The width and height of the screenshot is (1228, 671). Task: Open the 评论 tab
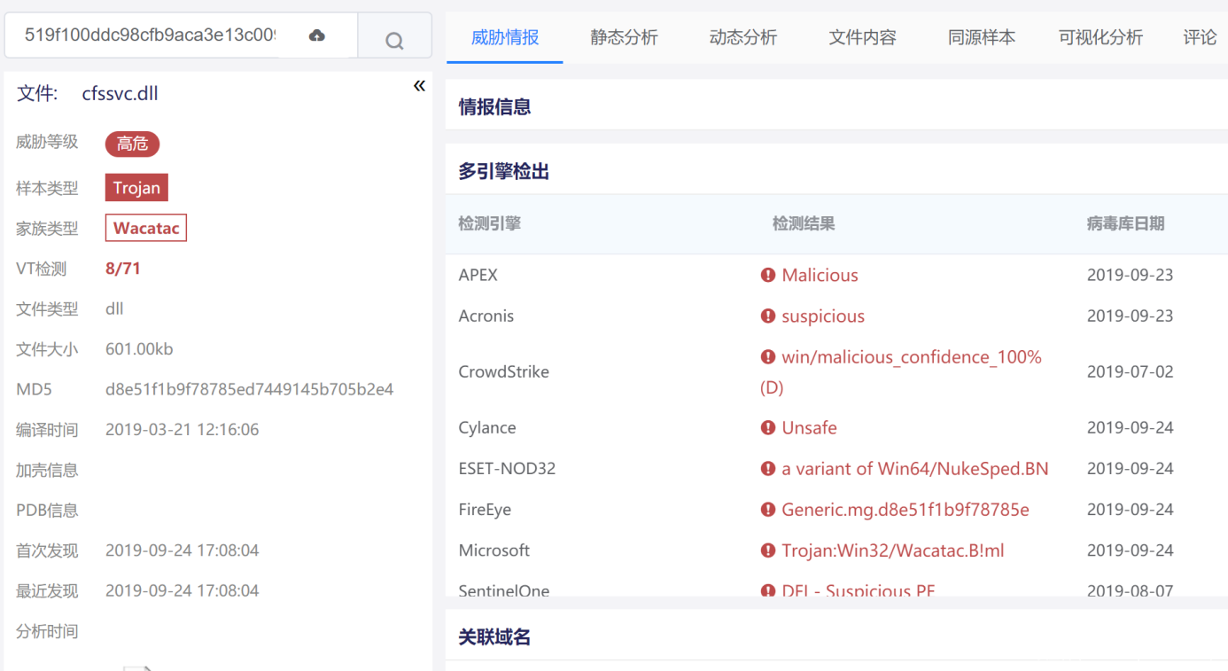point(1200,37)
